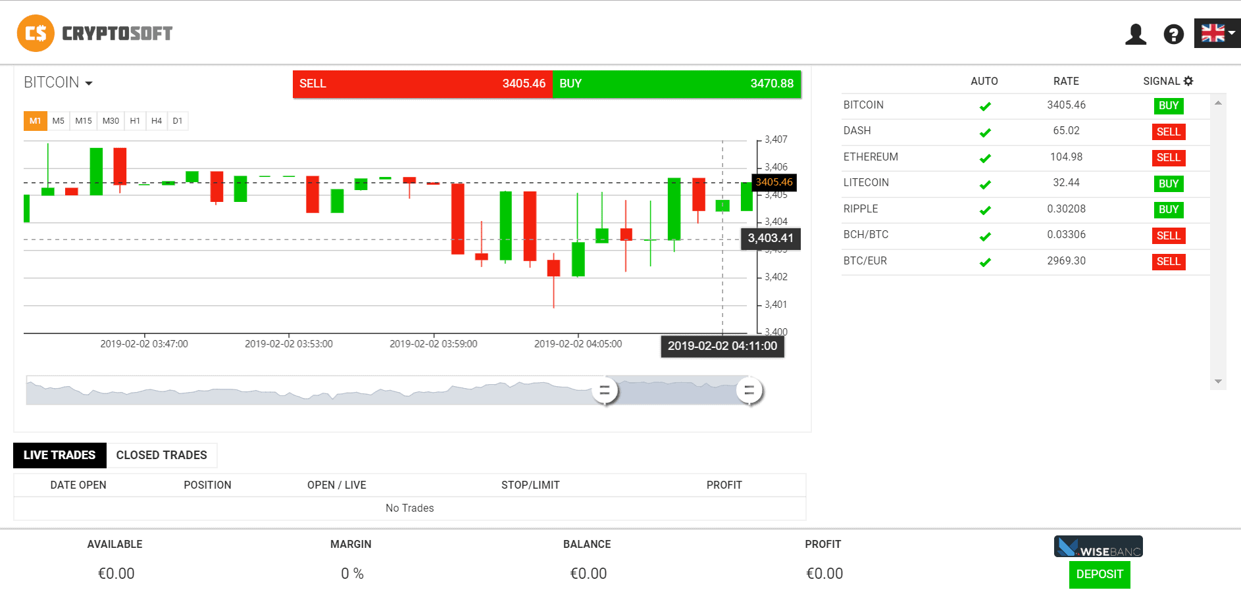Click the Date Open column header
The height and width of the screenshot is (590, 1241).
coord(78,485)
